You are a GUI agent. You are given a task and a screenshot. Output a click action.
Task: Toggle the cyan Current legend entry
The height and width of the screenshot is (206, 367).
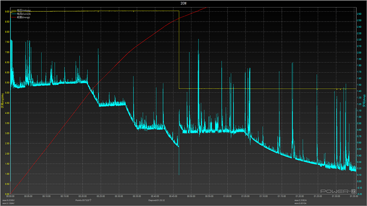[22, 14]
